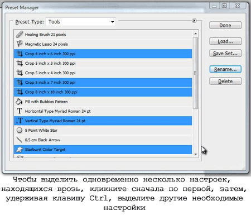Click the Delete button
251x215 pixels.
[225, 82]
